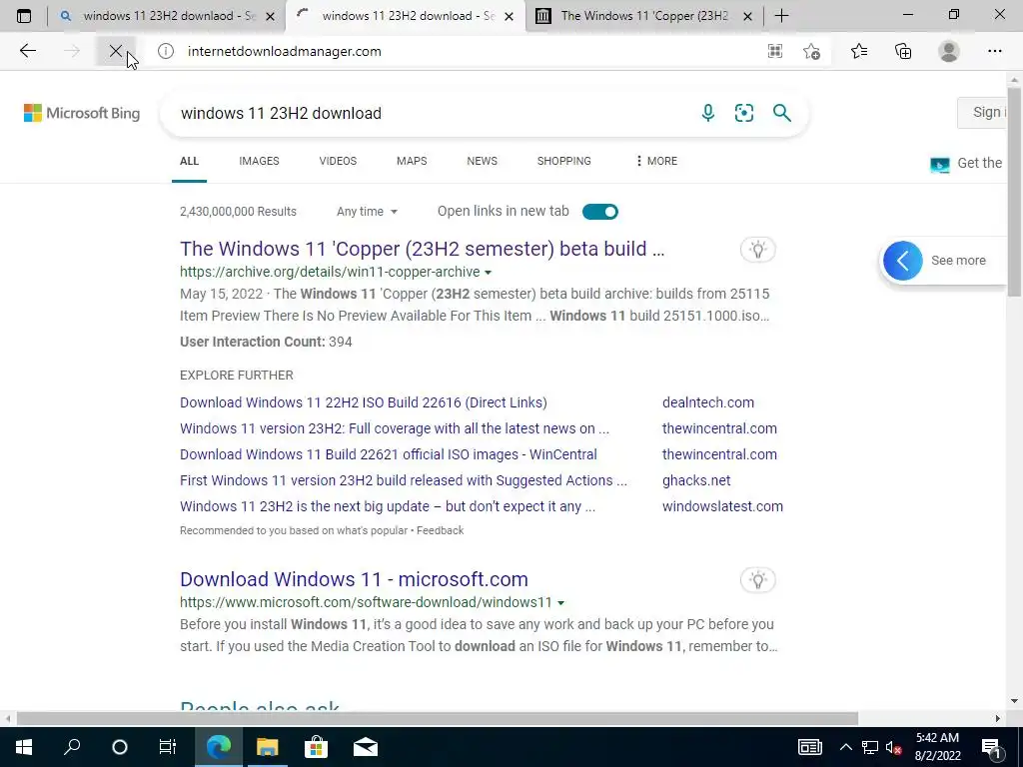Select the ALL search tab

point(189,161)
